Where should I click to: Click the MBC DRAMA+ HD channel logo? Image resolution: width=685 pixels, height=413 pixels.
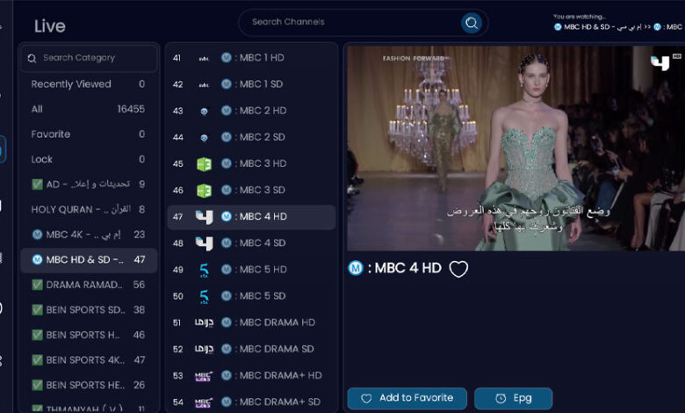pyautogui.click(x=204, y=376)
